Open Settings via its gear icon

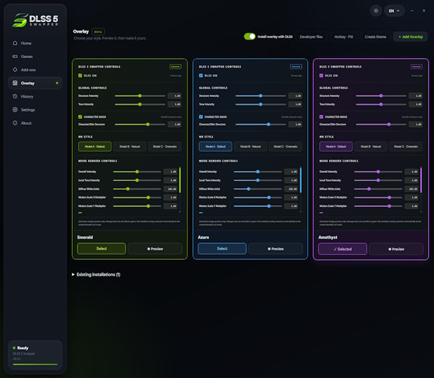[15, 110]
